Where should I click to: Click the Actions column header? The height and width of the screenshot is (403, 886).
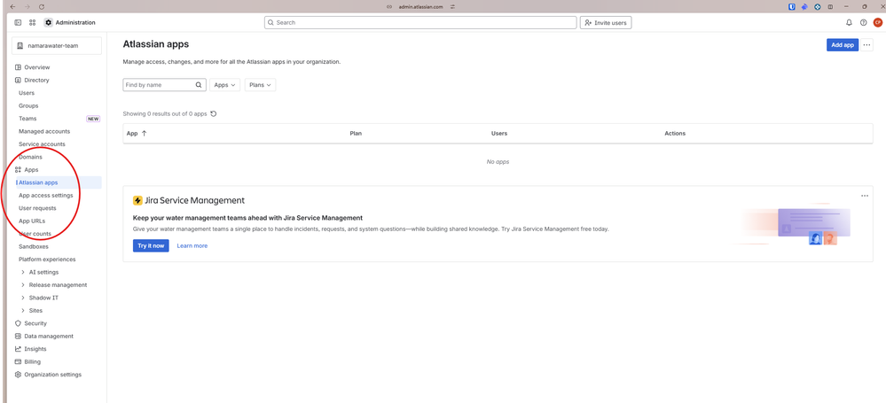[x=675, y=133]
